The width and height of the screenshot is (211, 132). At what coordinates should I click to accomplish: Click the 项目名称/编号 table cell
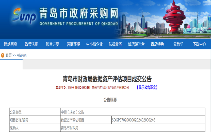(x=35, y=120)
